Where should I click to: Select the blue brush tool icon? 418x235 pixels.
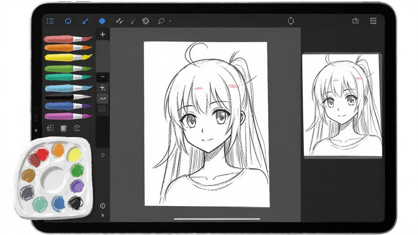coord(85,21)
